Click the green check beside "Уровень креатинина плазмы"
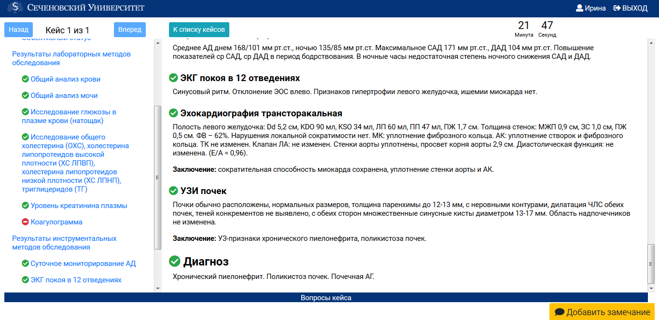Viewport: 659px width, 320px height. pyautogui.click(x=25, y=205)
